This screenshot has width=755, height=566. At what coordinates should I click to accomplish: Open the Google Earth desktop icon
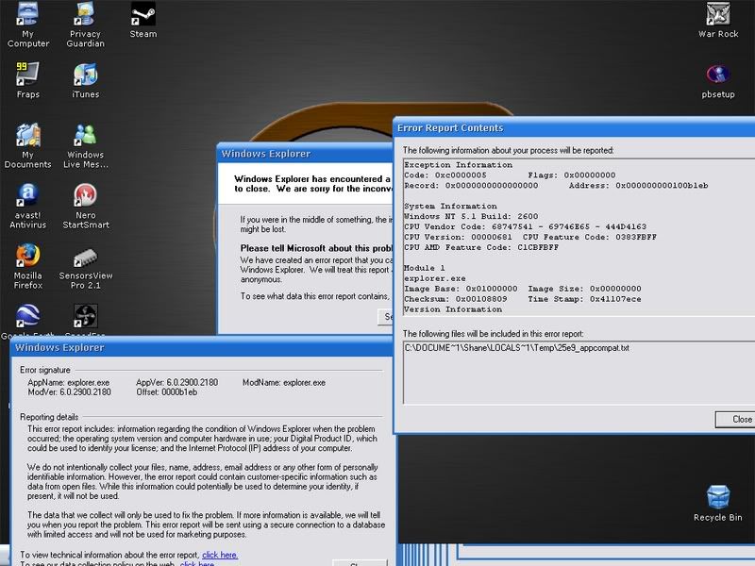[x=27, y=316]
